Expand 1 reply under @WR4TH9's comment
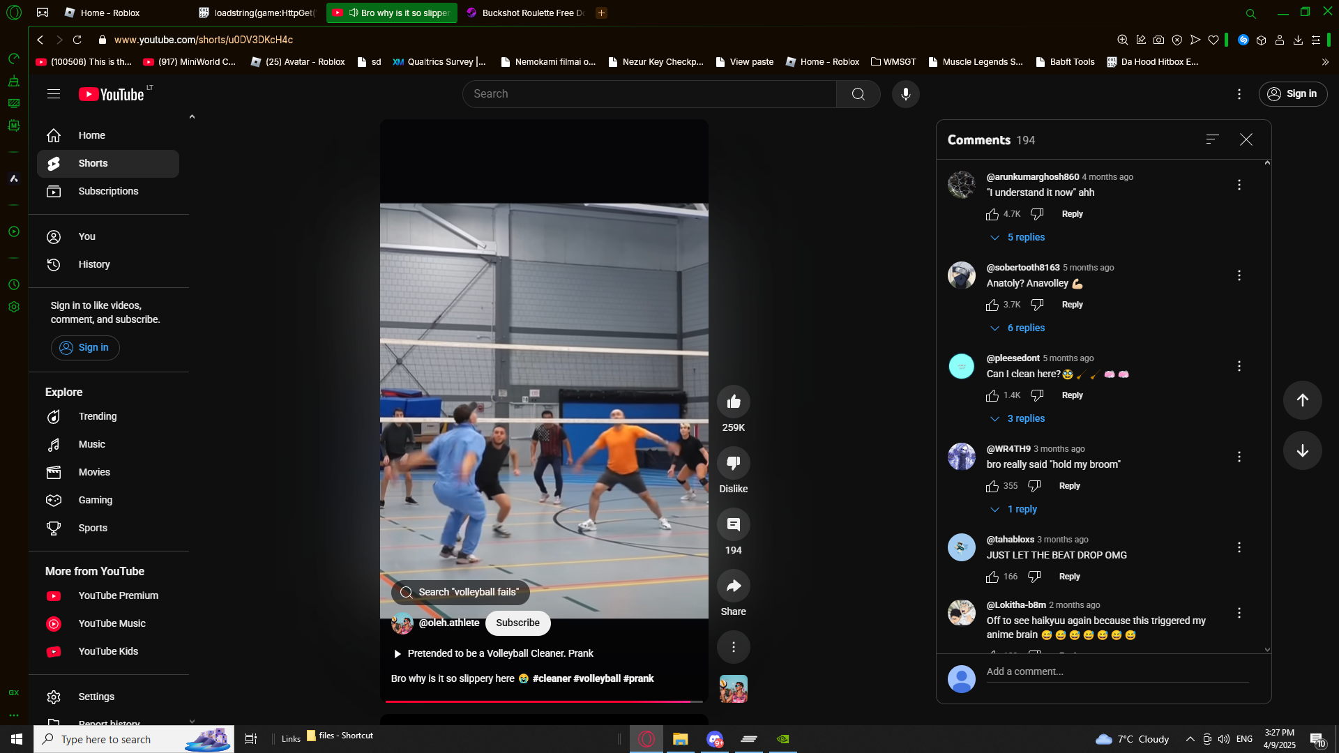This screenshot has height=753, width=1339. coord(1013,510)
